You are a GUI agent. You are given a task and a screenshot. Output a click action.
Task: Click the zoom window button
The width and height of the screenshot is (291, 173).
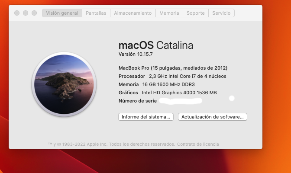[x=34, y=13]
